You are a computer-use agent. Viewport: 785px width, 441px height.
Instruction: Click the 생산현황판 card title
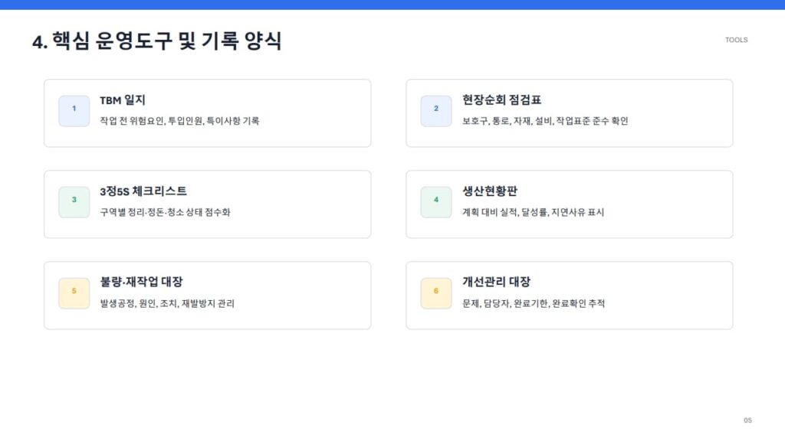click(490, 191)
